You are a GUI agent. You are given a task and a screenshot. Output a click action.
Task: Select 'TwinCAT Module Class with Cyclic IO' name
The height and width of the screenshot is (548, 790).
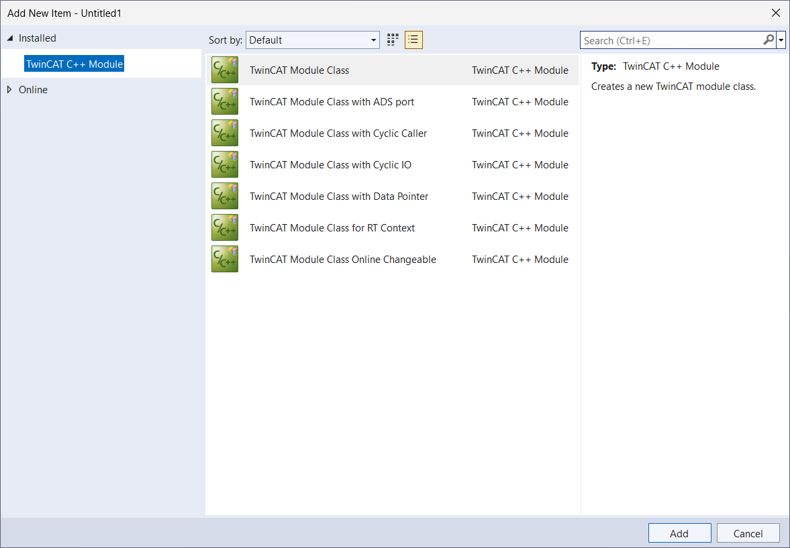[x=330, y=165]
